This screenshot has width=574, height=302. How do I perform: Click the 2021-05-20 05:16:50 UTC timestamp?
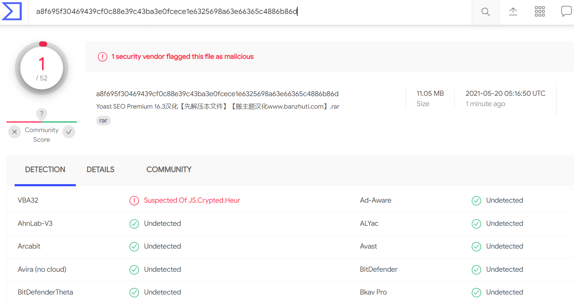[x=505, y=93]
